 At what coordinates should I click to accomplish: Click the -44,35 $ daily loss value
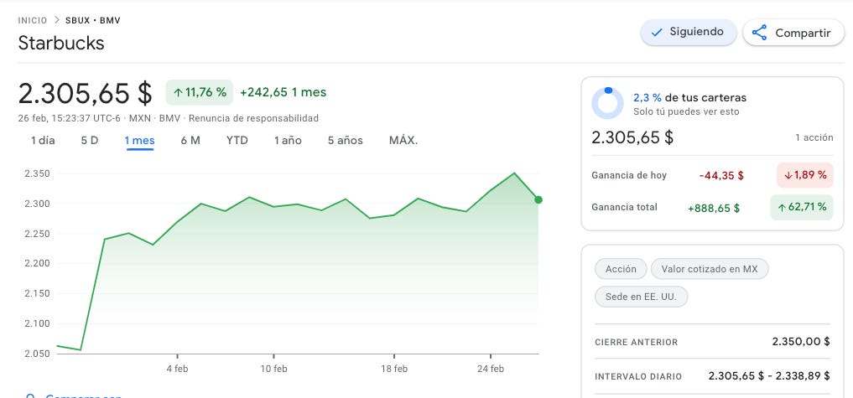(x=721, y=175)
